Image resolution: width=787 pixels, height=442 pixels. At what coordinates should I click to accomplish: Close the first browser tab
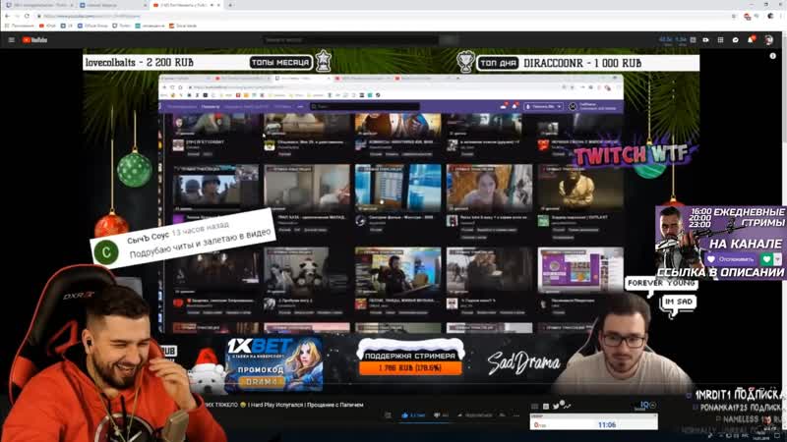click(71, 5)
